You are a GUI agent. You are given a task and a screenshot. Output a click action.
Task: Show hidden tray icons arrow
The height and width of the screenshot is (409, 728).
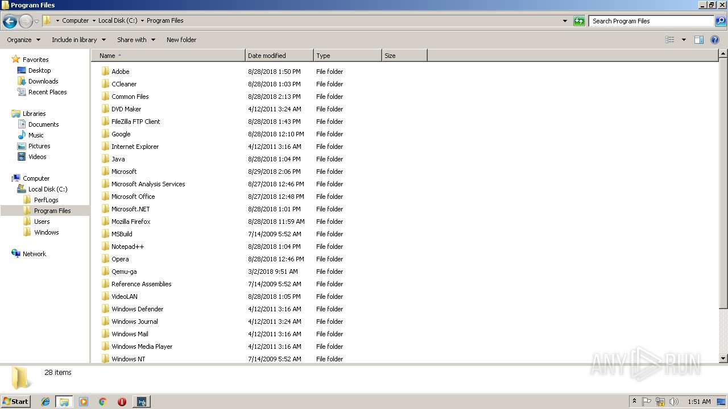(x=634, y=402)
